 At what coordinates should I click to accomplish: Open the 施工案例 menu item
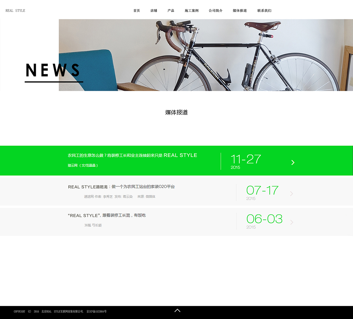pyautogui.click(x=191, y=10)
